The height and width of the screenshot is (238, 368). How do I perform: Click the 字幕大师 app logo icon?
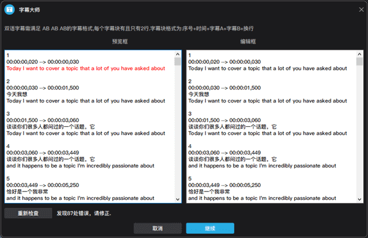(10, 10)
